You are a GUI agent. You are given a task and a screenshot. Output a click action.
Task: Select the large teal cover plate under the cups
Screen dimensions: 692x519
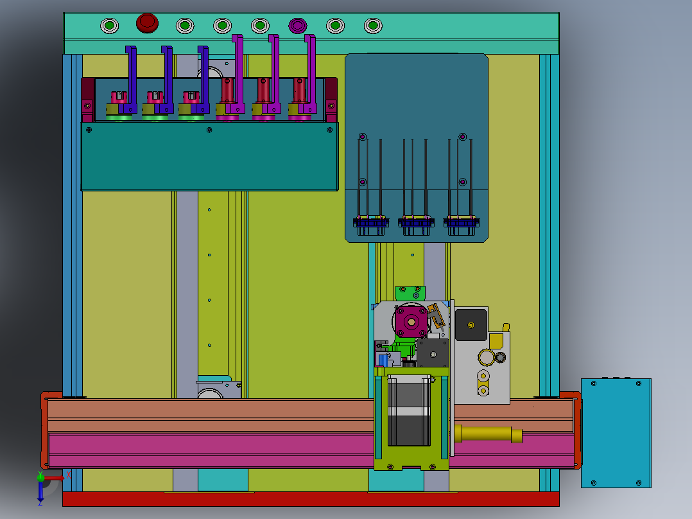coord(209,156)
